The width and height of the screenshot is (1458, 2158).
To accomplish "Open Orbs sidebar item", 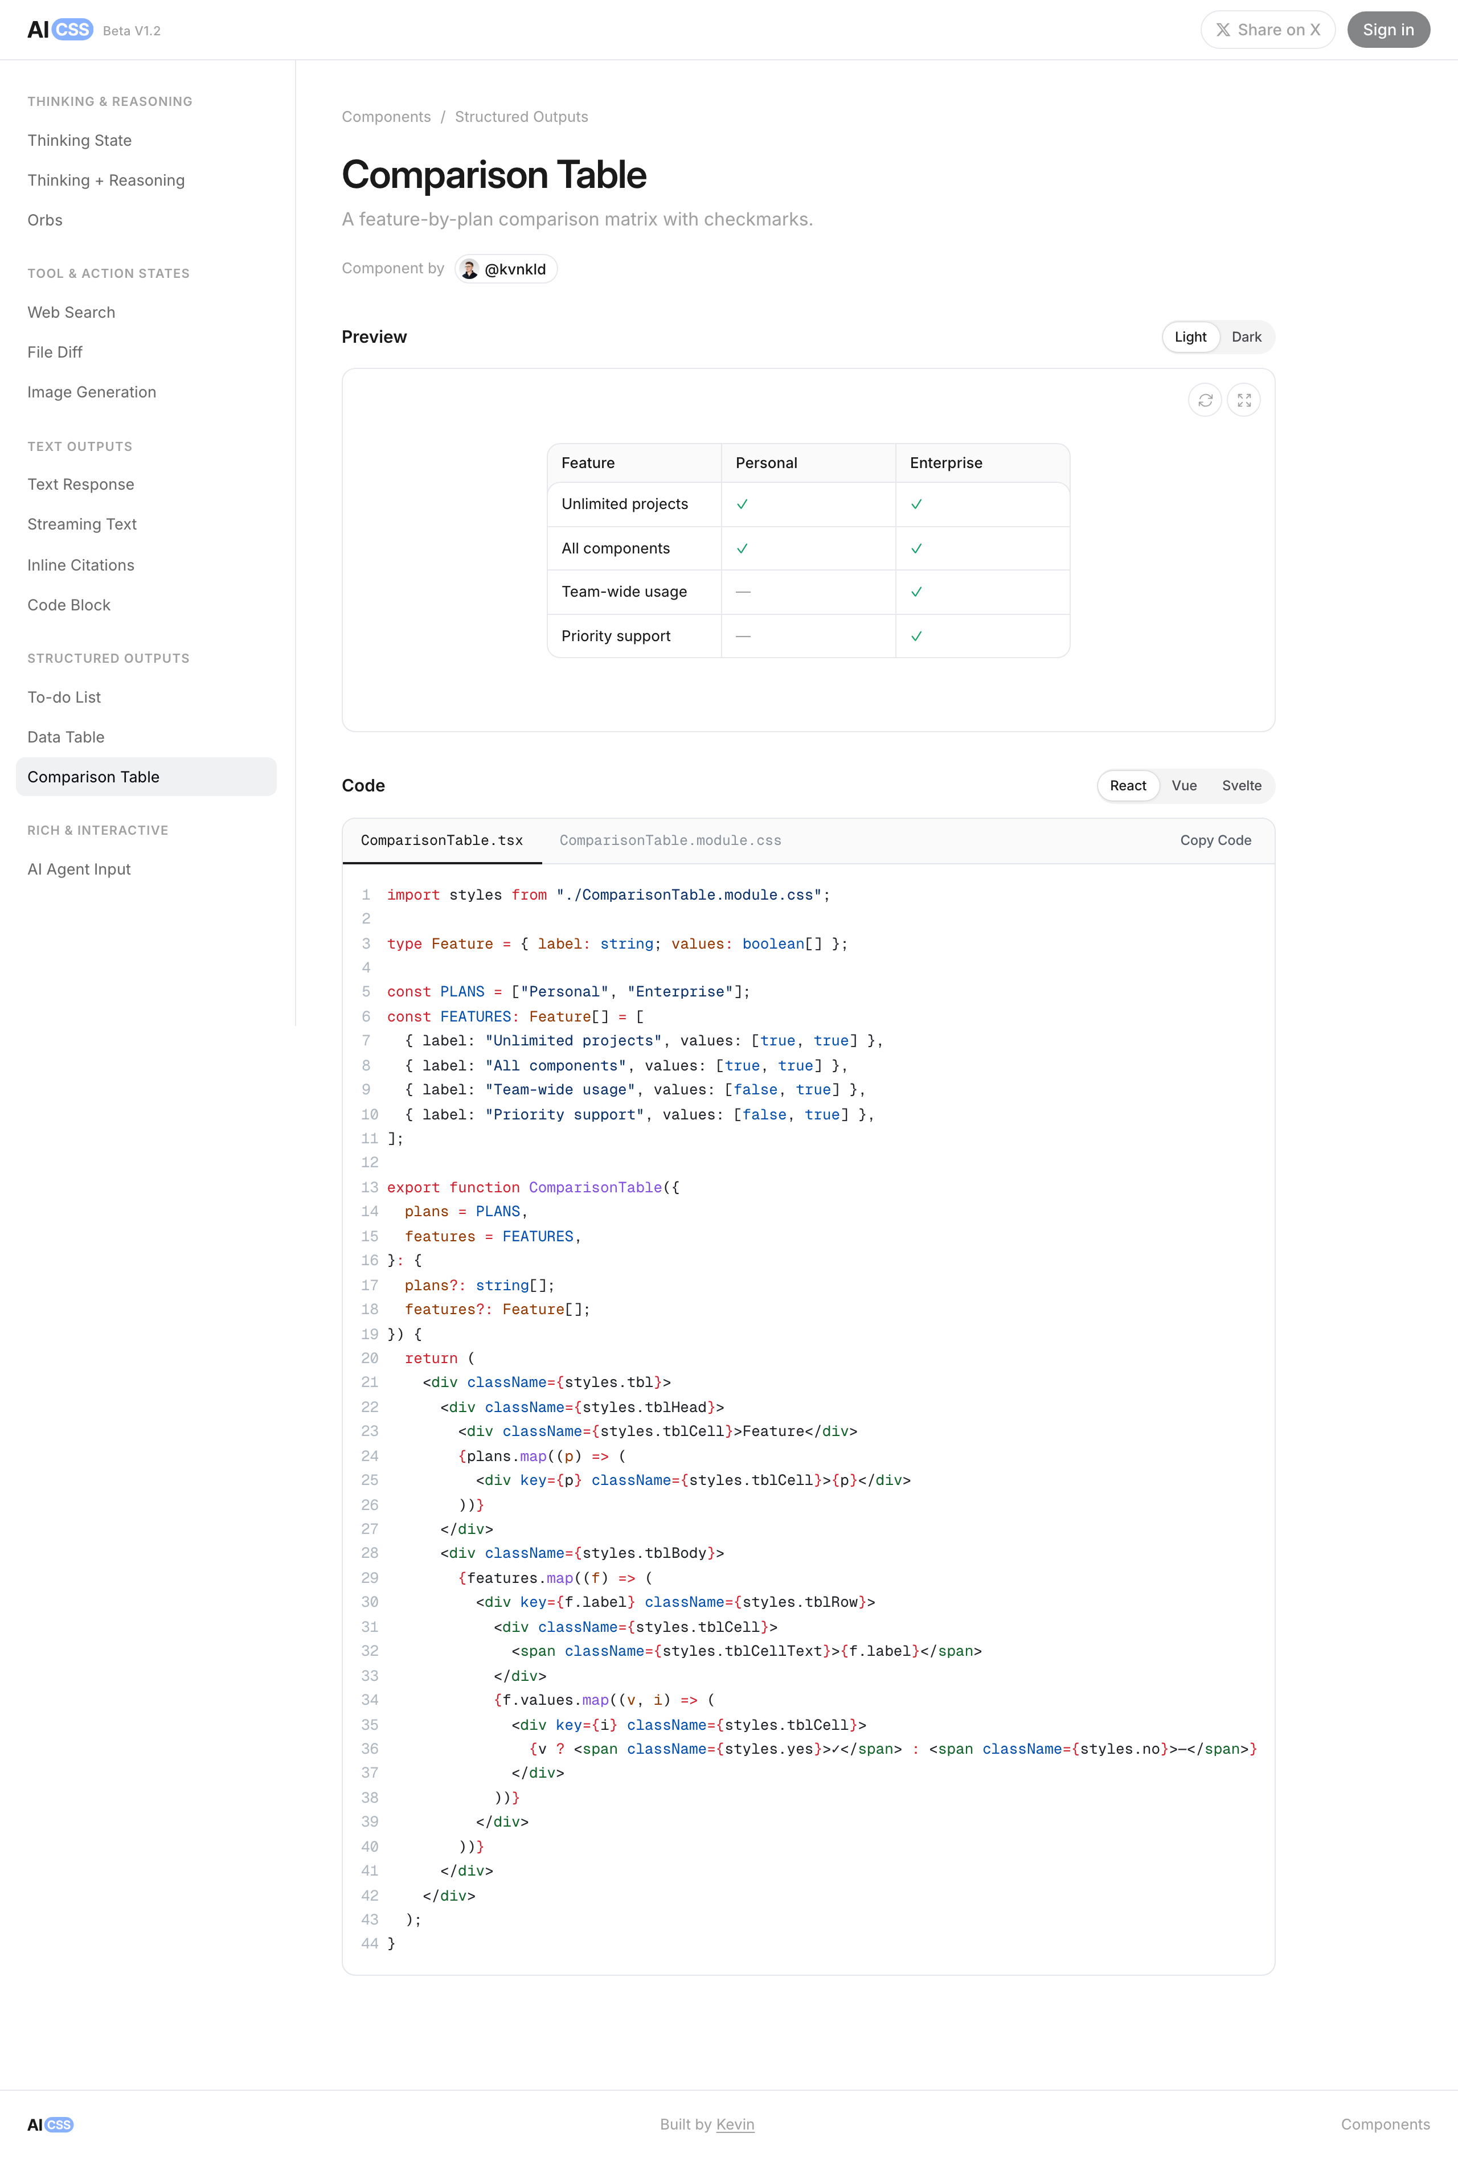I will (x=146, y=220).
